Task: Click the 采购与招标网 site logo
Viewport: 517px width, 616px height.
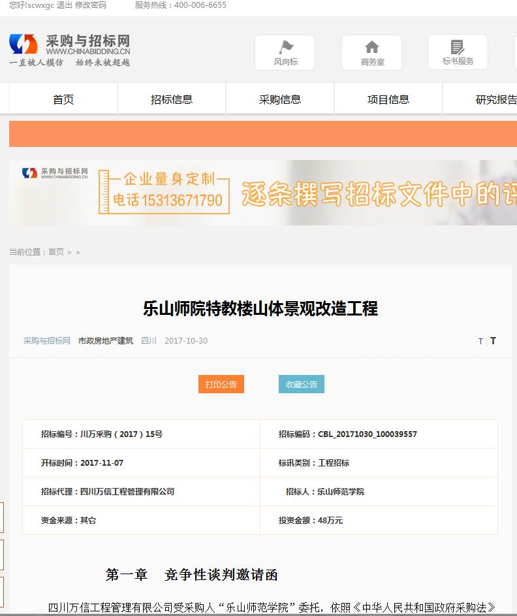Action: pos(69,50)
